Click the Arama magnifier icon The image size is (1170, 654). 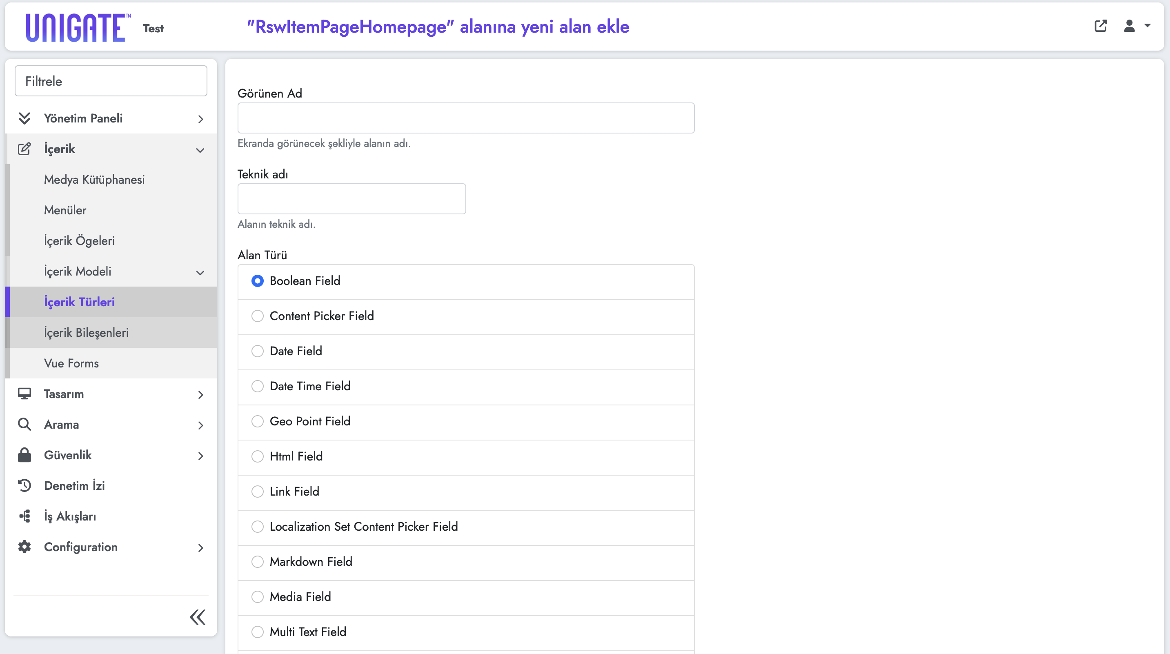24,424
